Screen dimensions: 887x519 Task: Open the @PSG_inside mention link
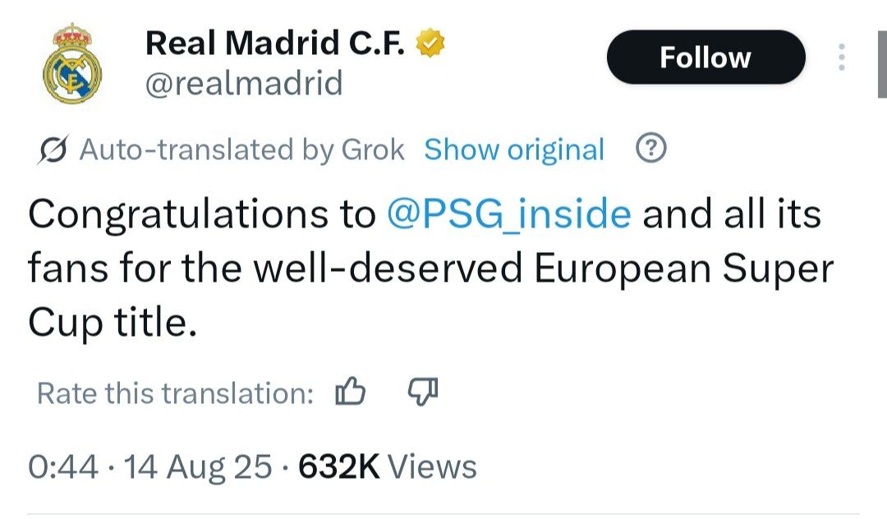pos(508,215)
